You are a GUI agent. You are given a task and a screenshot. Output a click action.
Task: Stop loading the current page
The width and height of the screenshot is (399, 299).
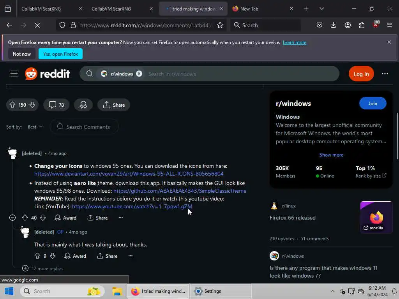point(37,25)
